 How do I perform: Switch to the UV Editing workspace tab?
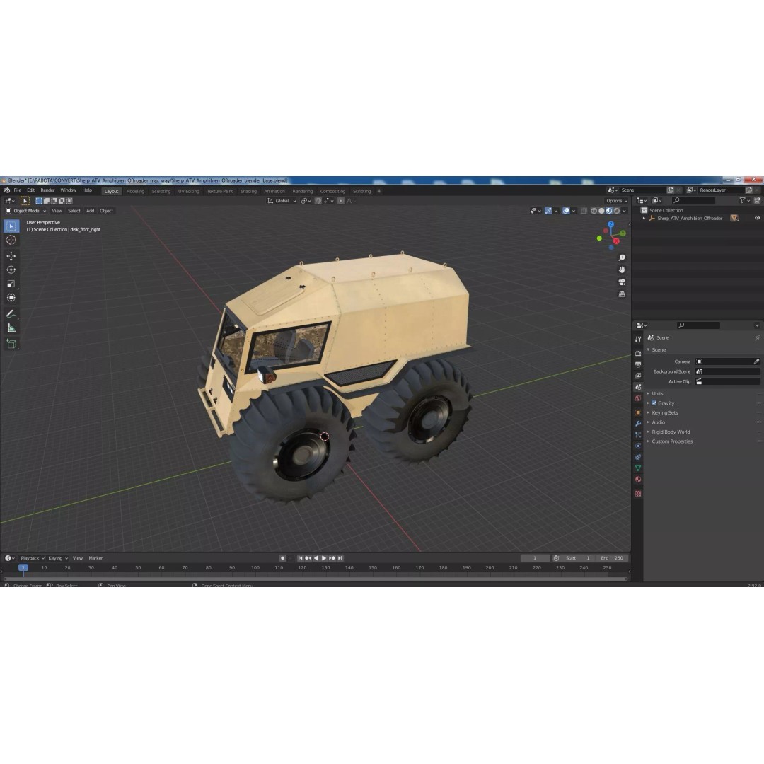point(189,192)
